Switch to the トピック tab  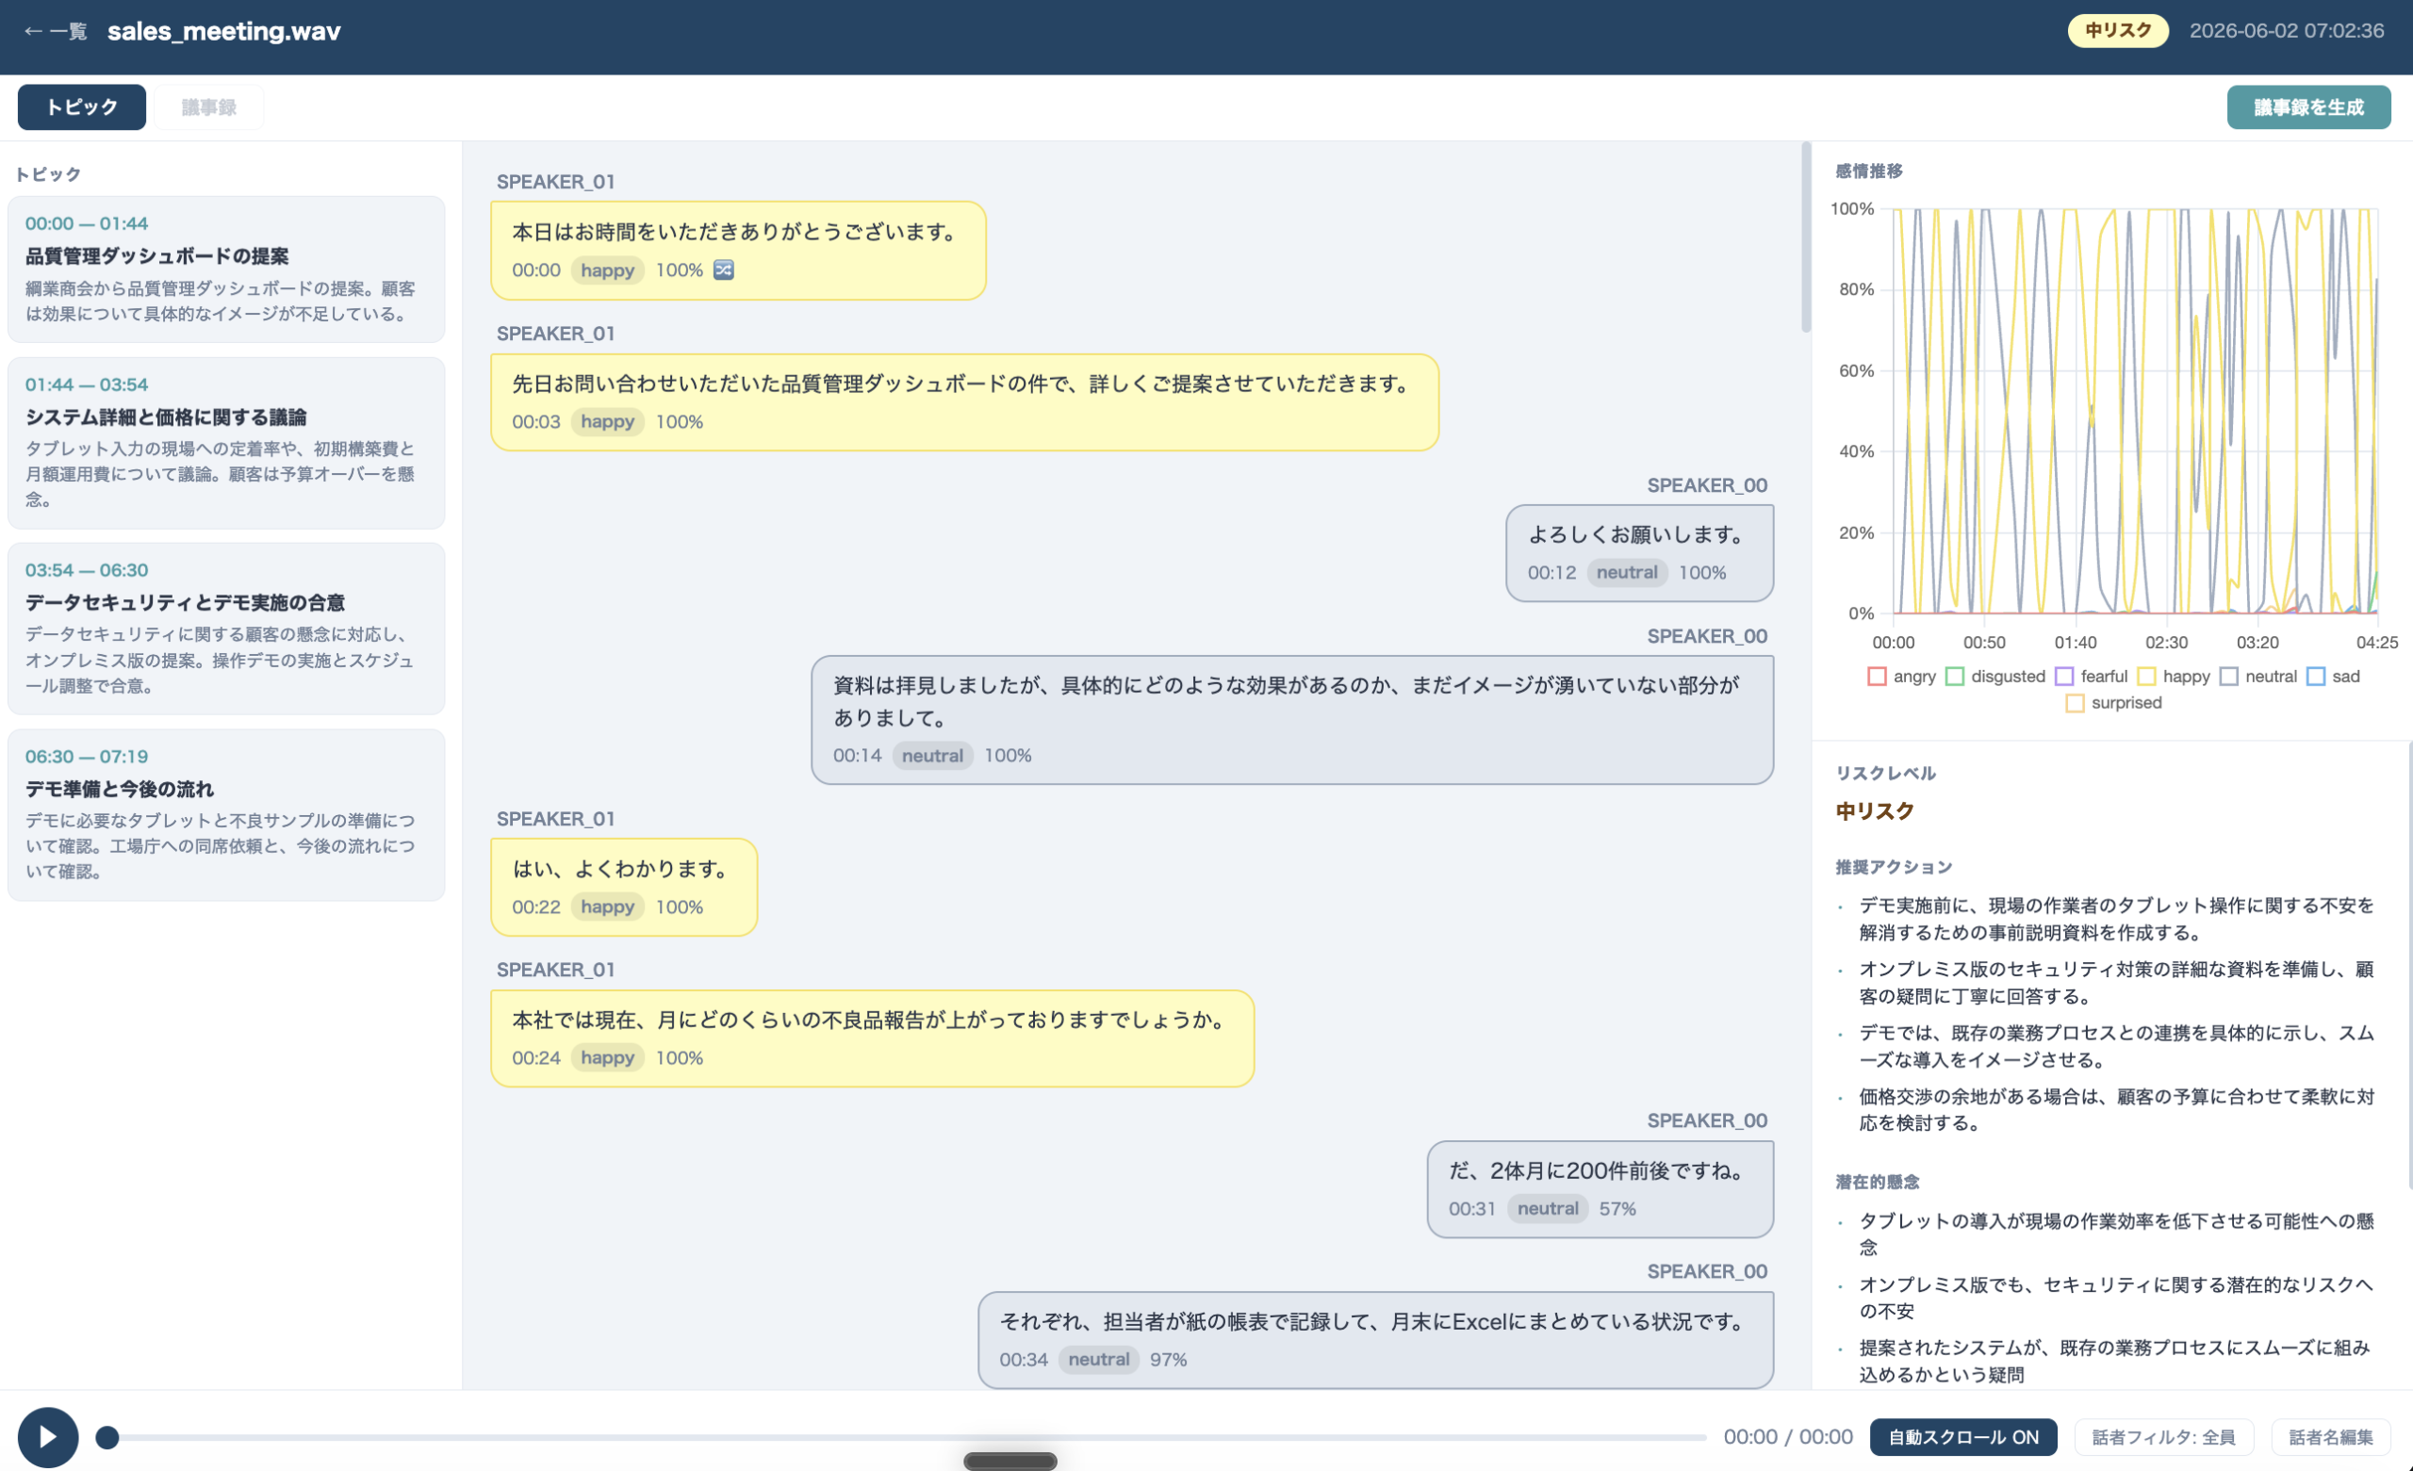tap(81, 106)
